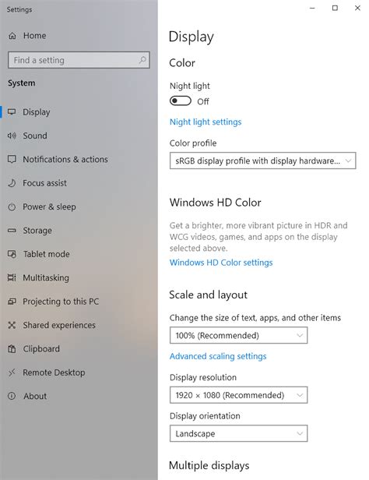The image size is (369, 480).
Task: Click the Tablet mode icon
Action: pyautogui.click(x=12, y=254)
